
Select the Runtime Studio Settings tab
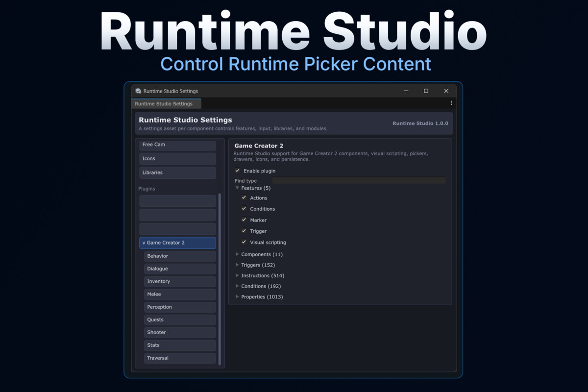tap(166, 104)
